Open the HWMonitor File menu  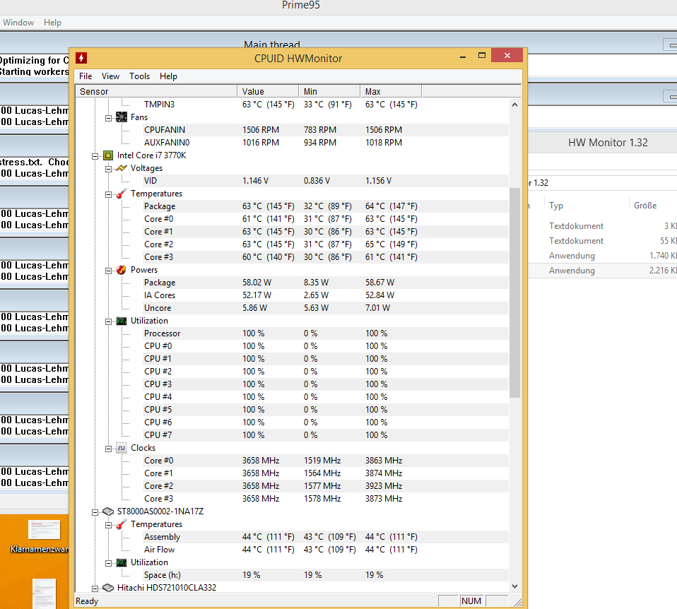click(x=86, y=76)
